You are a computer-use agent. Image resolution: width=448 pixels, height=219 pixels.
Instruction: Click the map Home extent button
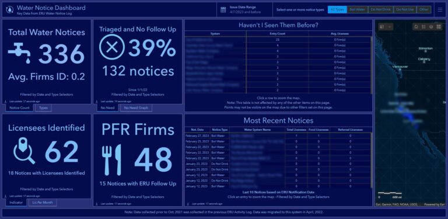click(x=416, y=27)
